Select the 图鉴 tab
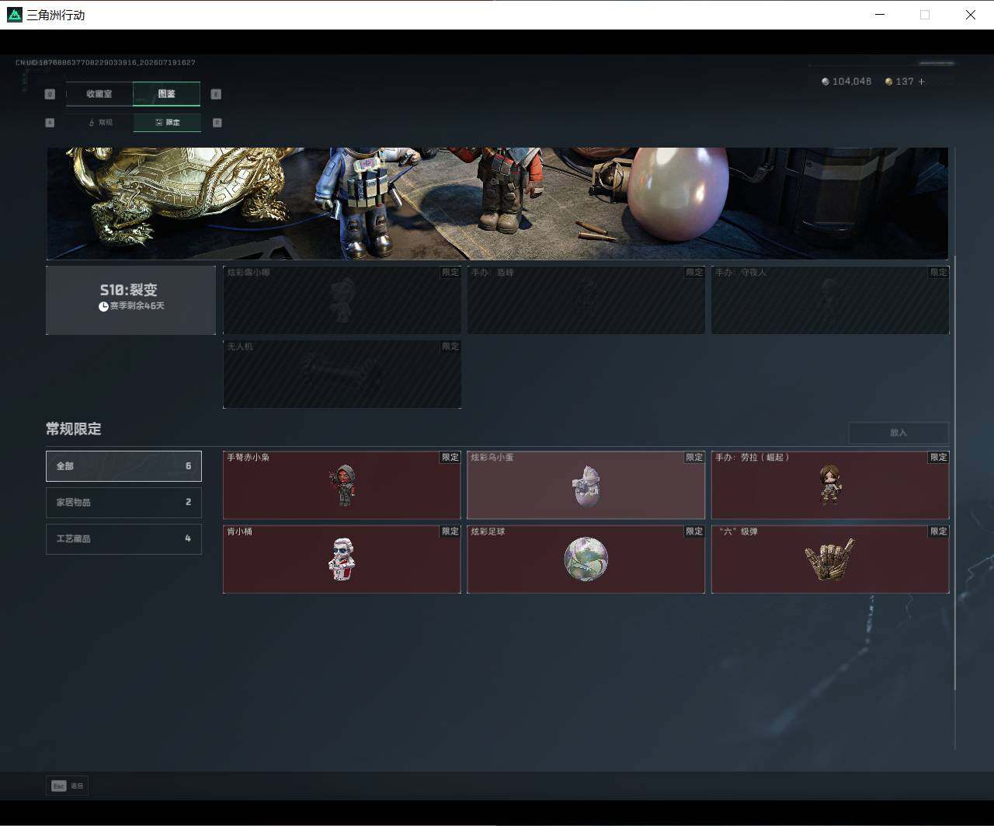The width and height of the screenshot is (994, 826). tap(166, 94)
